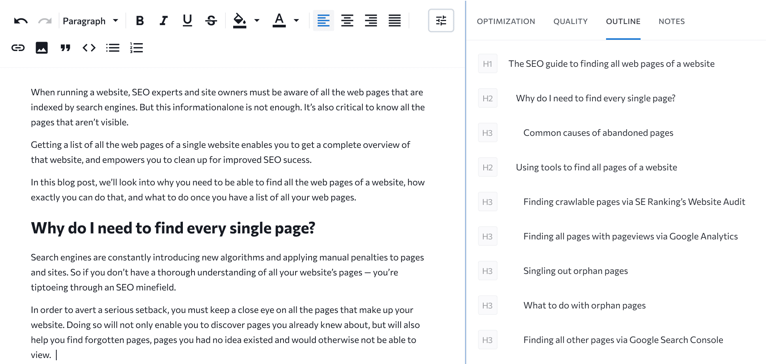Click the Redo arrow icon
This screenshot has height=364, width=766.
point(45,21)
